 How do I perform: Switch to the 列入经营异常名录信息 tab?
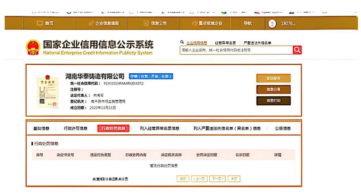159,129
